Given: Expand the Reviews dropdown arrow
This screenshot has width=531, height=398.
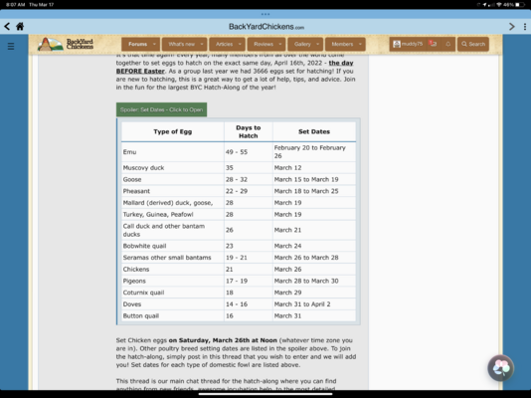Looking at the screenshot, I should [280, 44].
